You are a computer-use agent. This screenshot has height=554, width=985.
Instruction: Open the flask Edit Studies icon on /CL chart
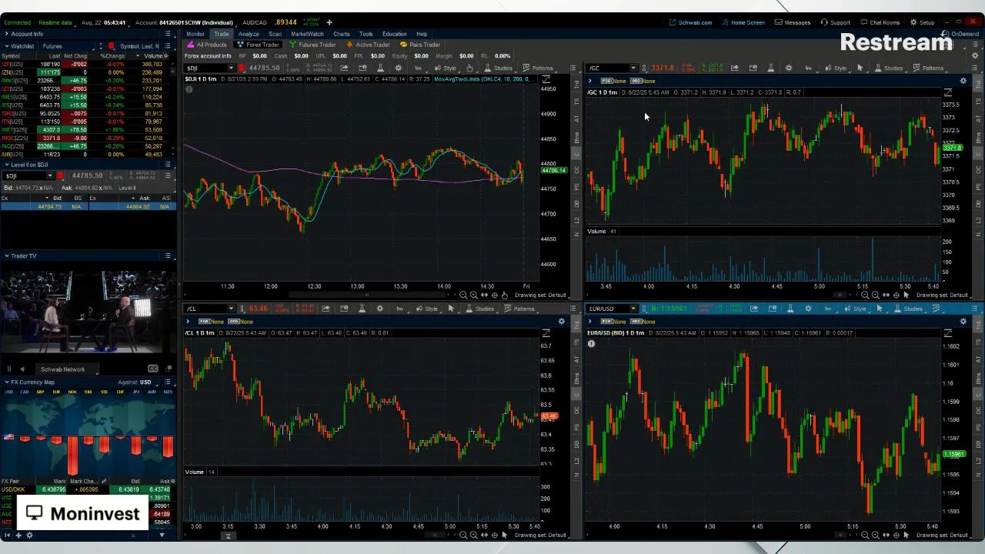[x=362, y=309]
